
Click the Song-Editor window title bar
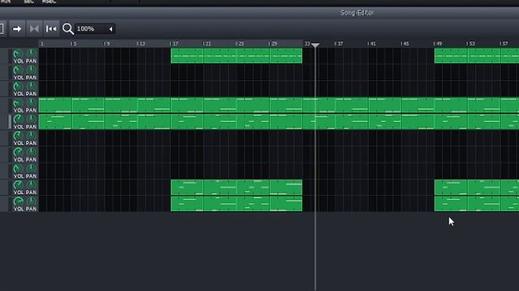click(259, 13)
